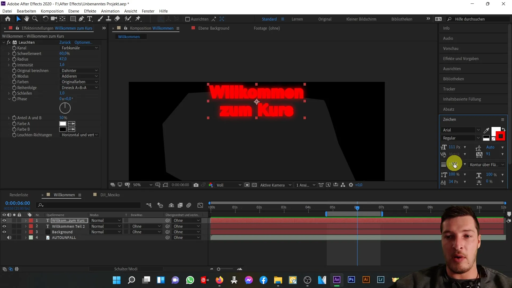Screen dimensions: 512x288
Task: Open Photoshop from the taskbar
Action: (351, 280)
